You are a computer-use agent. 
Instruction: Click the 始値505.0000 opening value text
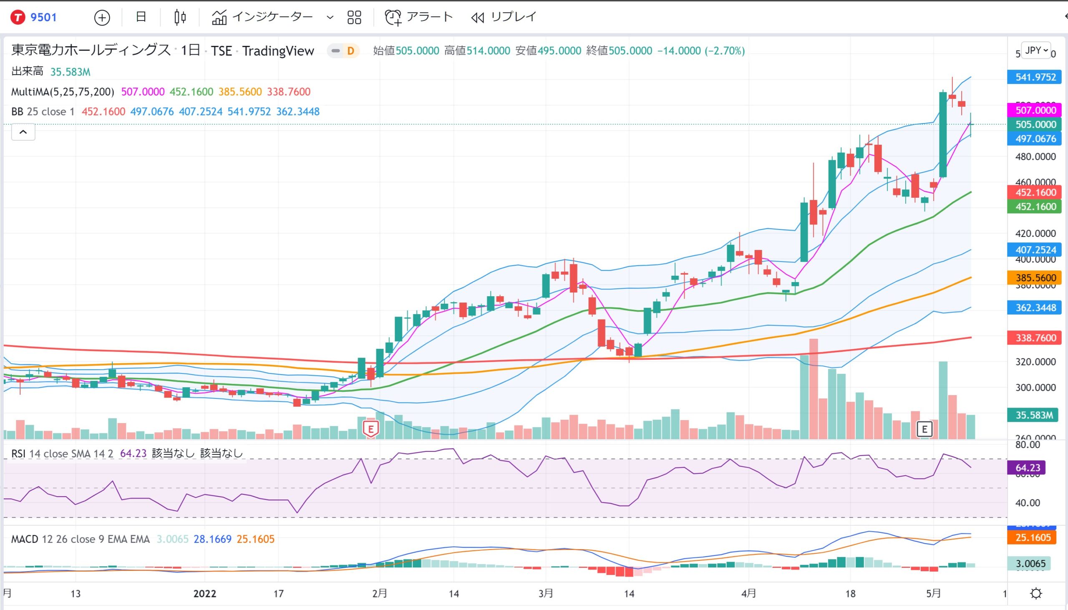click(x=406, y=51)
